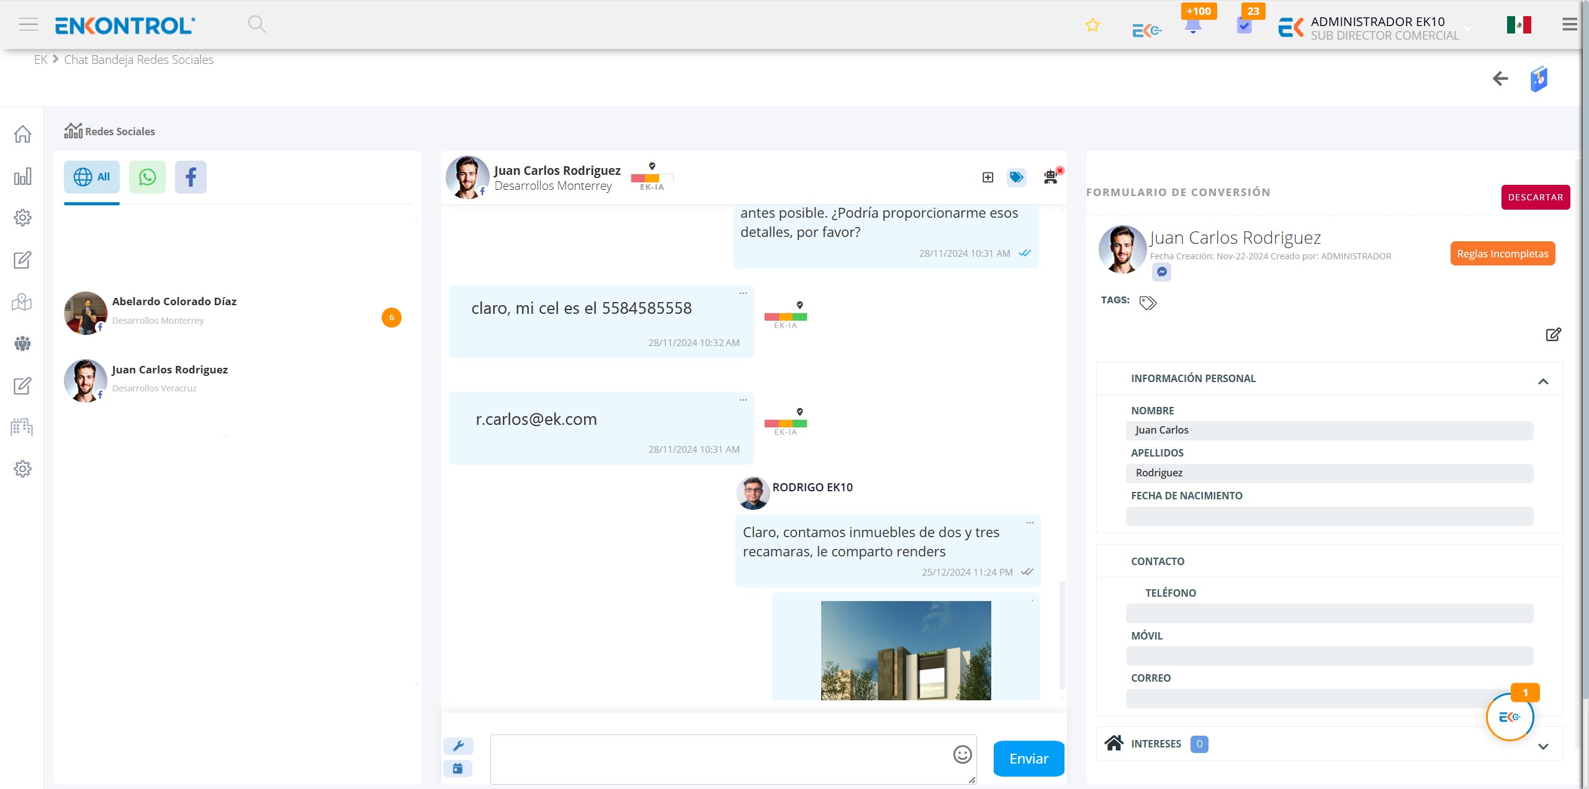This screenshot has height=789, width=1589.
Task: Open the EK assistant icon in top bar
Action: (x=1146, y=30)
